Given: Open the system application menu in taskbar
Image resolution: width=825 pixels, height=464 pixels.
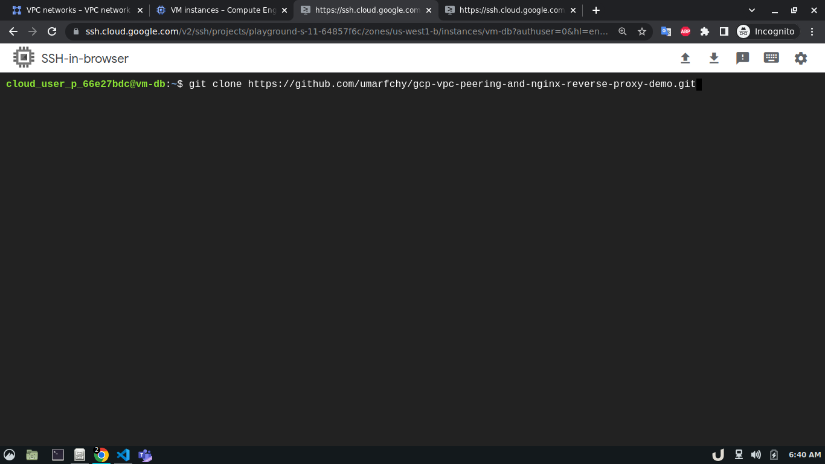Looking at the screenshot, I should coord(10,455).
